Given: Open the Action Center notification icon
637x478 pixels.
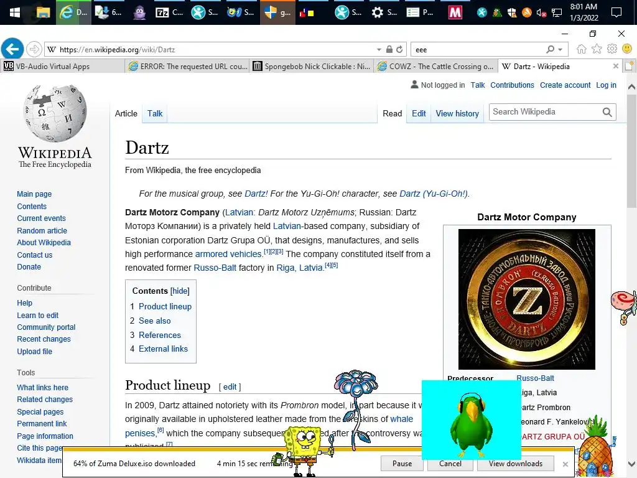Looking at the screenshot, I should pyautogui.click(x=616, y=12).
